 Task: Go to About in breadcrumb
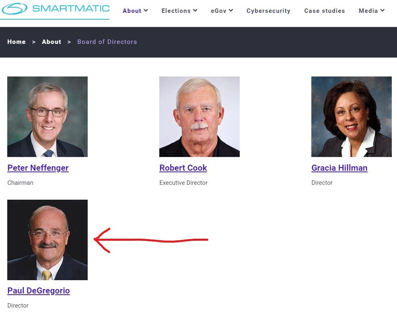51,42
